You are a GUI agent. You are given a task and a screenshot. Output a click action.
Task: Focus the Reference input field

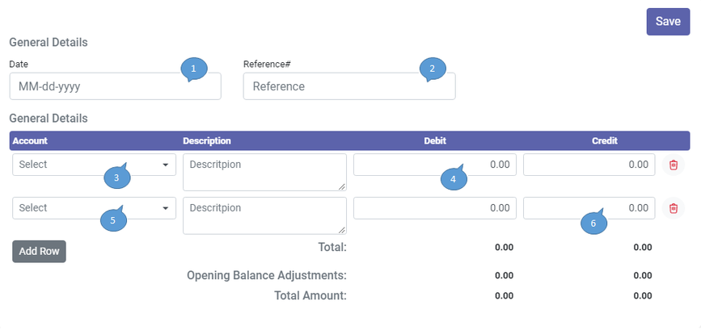(349, 86)
